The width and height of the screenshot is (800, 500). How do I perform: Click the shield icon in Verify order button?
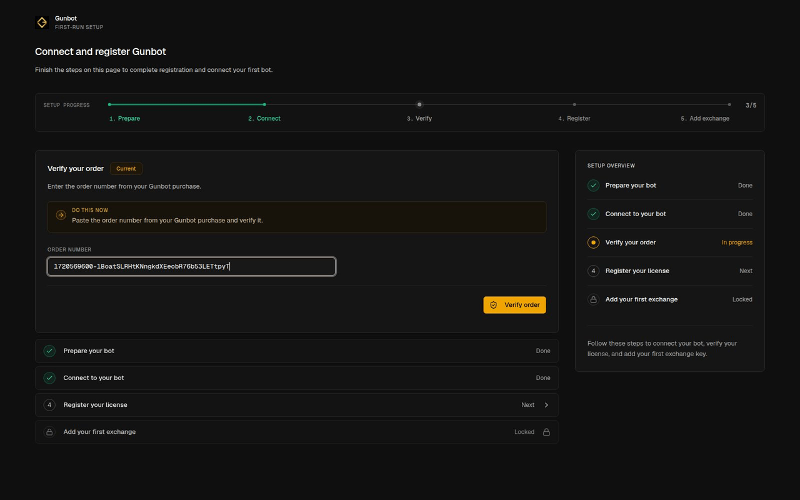(x=494, y=305)
